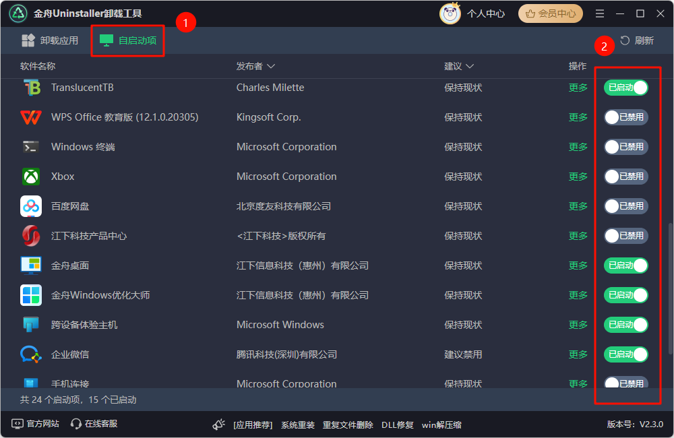This screenshot has height=438, width=674.
Task: Click the 金舟桌面 monitor icon
Action: coord(31,265)
